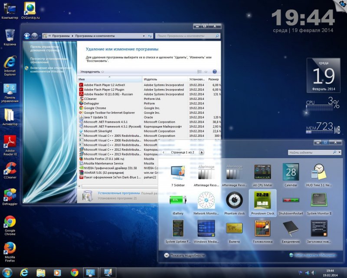Open the Упорядочить dropdown menu
The width and height of the screenshot is (347, 278).
(92, 72)
